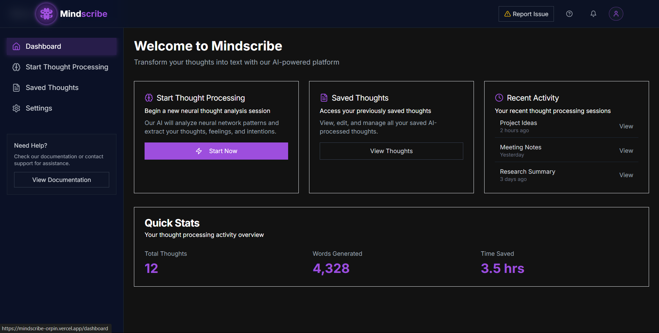This screenshot has width=659, height=333.
Task: Open the user profile avatar icon
Action: pos(616,14)
